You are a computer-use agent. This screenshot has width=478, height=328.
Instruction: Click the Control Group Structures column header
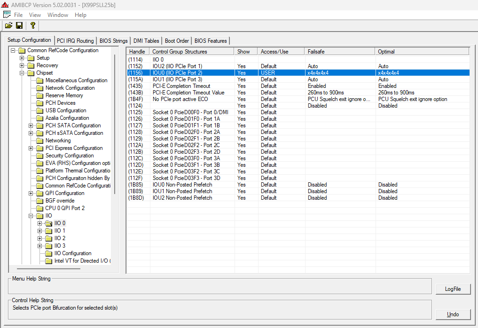192,52
